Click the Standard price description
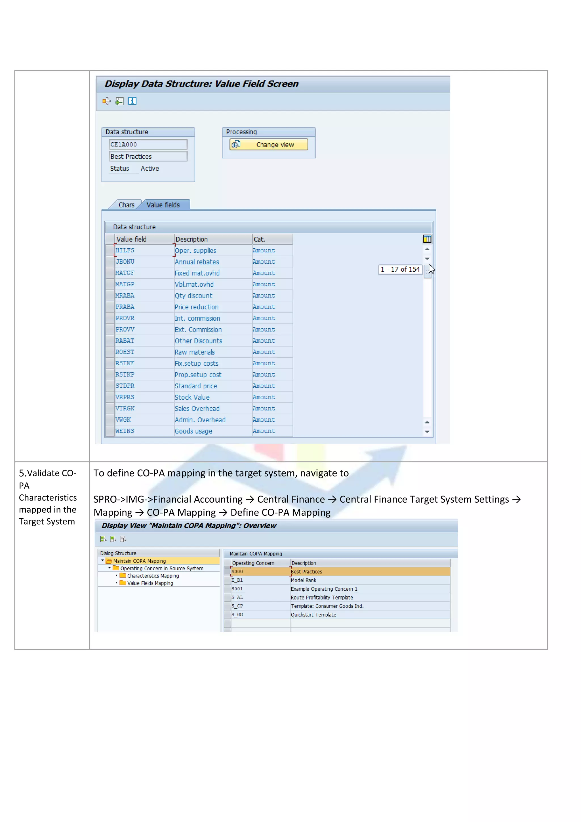 [196, 386]
